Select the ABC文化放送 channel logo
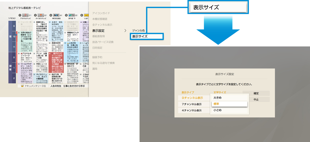Screen dimensions: 310x142 click(x=56, y=15)
